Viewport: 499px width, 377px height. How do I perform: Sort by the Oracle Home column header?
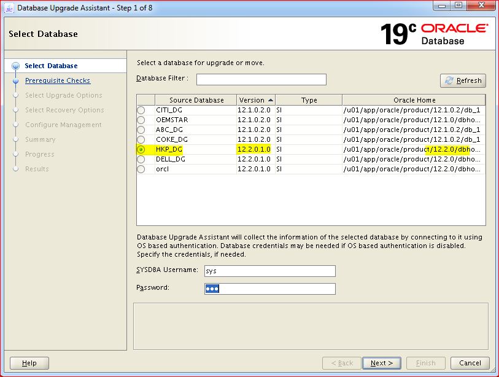click(x=414, y=100)
